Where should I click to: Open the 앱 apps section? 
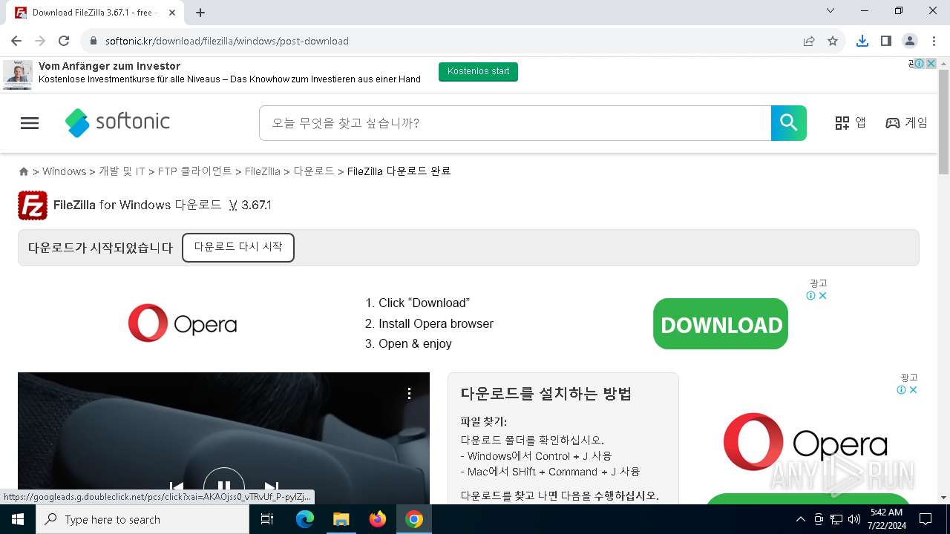point(851,123)
